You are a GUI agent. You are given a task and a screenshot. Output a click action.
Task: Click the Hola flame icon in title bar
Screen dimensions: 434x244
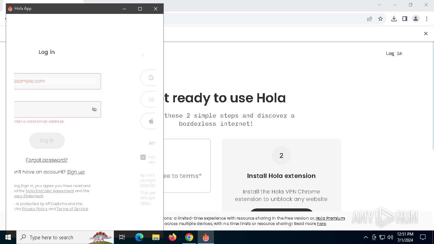[10, 8]
